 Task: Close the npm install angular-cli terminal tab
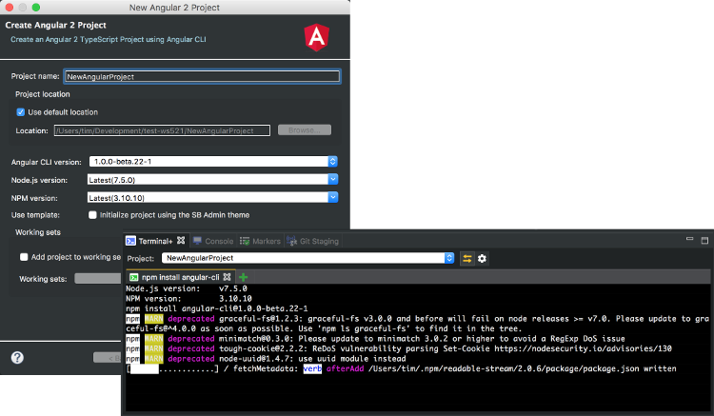pos(227,277)
